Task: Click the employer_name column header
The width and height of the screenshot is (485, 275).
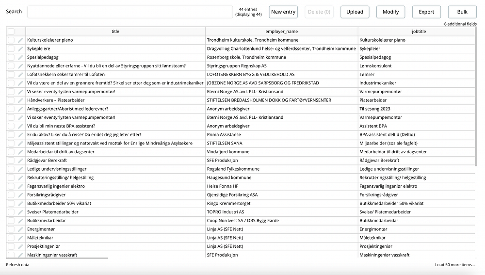Action: coord(282,32)
